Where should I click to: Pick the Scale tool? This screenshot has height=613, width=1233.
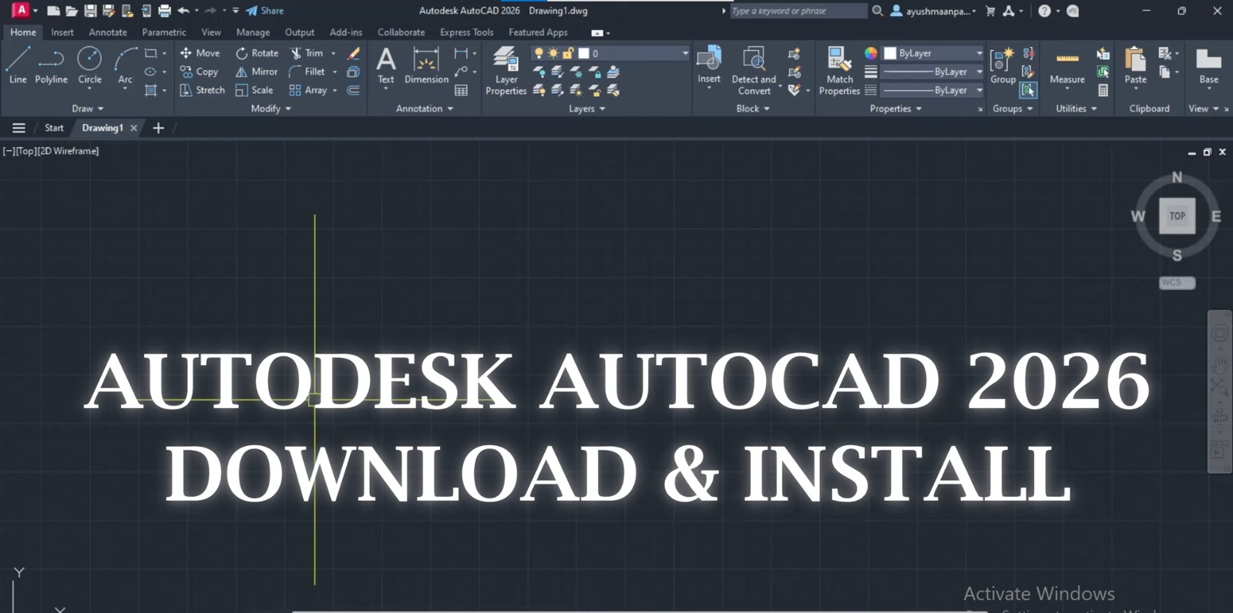click(x=254, y=90)
